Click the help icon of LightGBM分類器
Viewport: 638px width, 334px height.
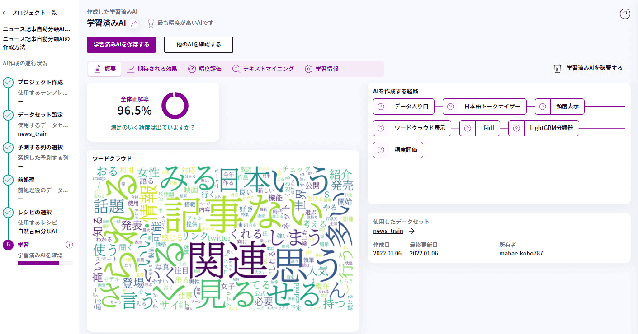[516, 128]
